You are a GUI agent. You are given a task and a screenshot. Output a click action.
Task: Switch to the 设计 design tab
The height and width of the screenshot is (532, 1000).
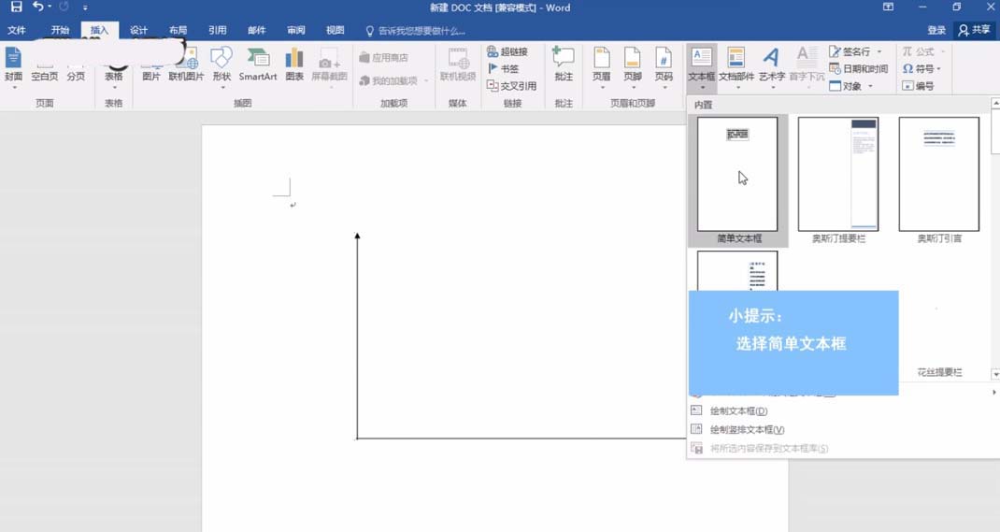point(138,30)
